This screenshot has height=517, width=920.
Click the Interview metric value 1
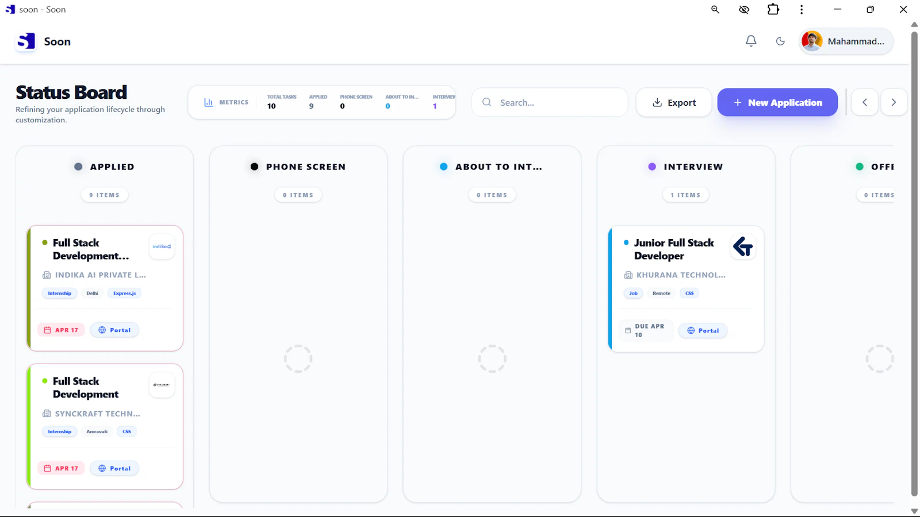435,106
